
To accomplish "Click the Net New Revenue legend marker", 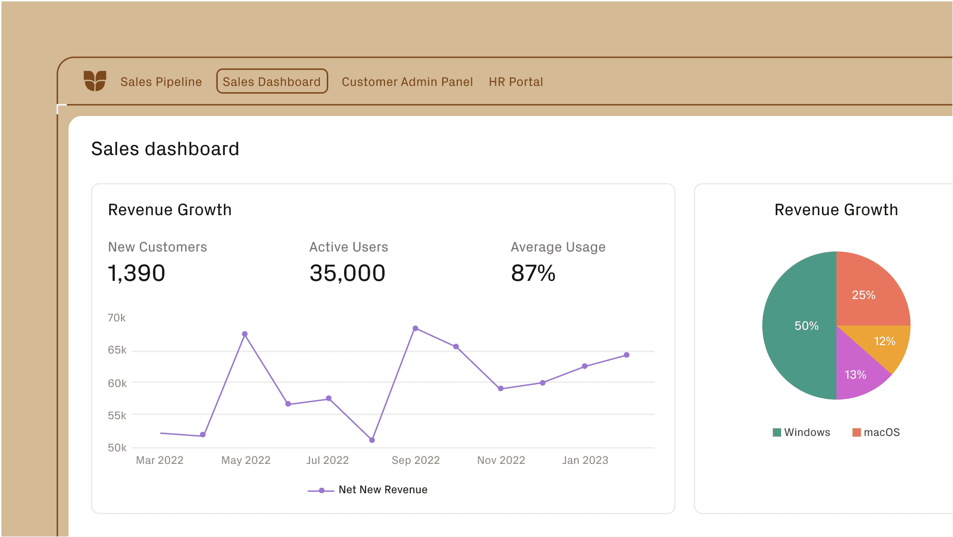I will point(321,489).
